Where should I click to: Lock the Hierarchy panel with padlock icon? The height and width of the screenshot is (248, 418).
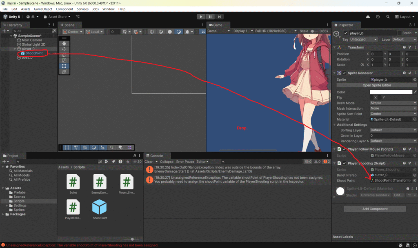tap(49, 25)
